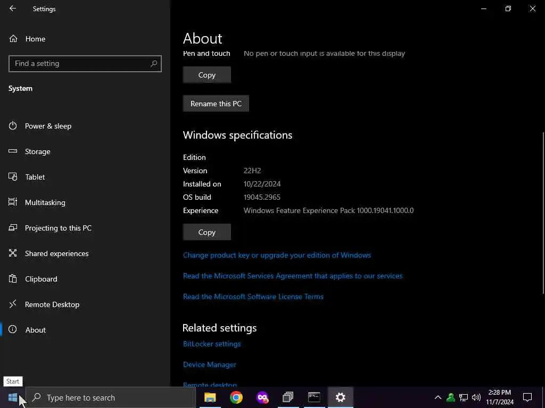The width and height of the screenshot is (545, 408).
Task: Launch Google Chrome from taskbar
Action: point(236,397)
